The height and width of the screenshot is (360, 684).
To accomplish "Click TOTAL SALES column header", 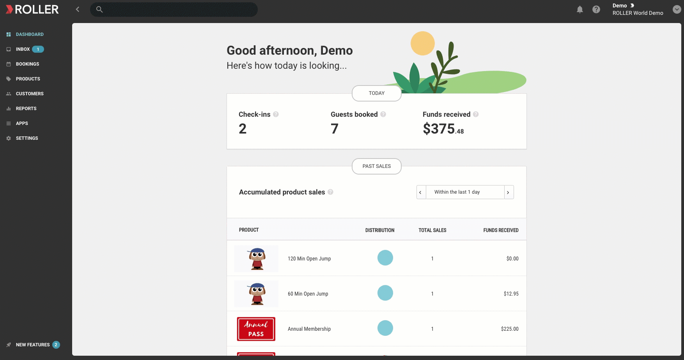I will click(432, 230).
